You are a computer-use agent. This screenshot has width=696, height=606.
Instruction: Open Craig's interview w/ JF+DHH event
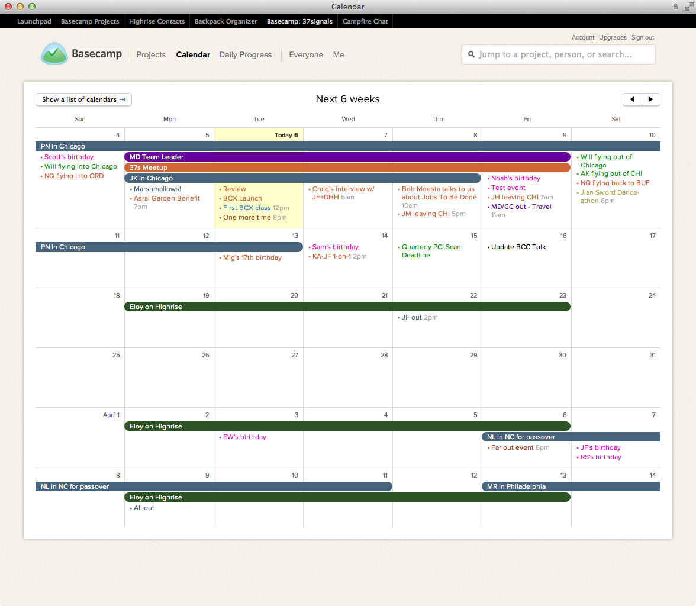click(x=343, y=193)
